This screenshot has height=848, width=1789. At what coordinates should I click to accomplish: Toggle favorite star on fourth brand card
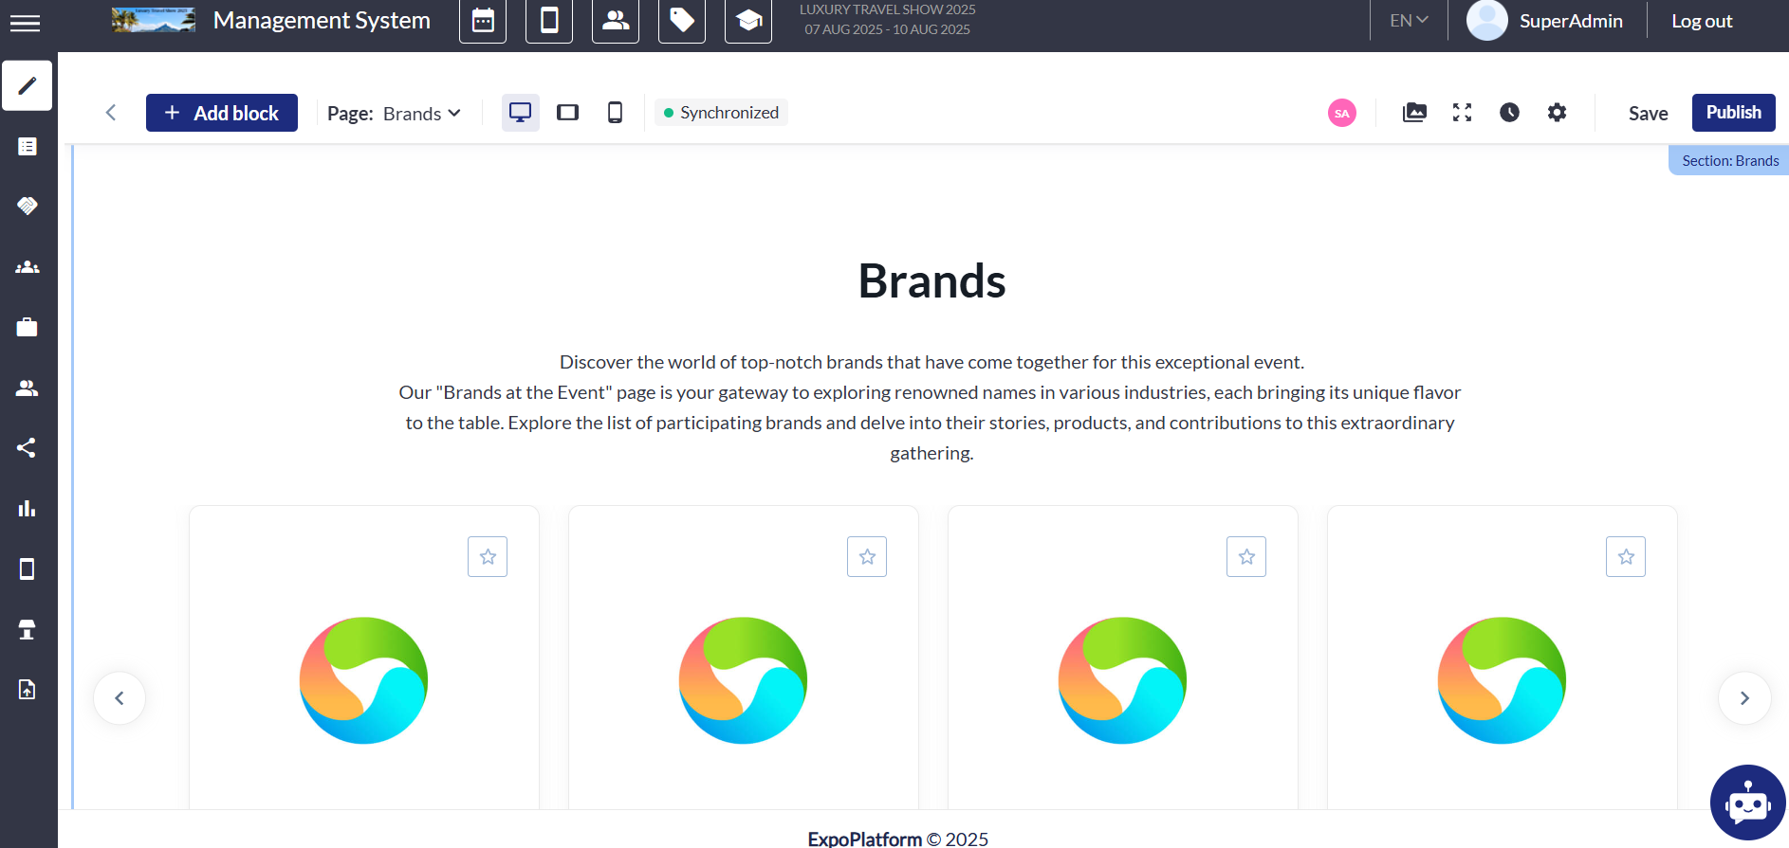(x=1626, y=557)
